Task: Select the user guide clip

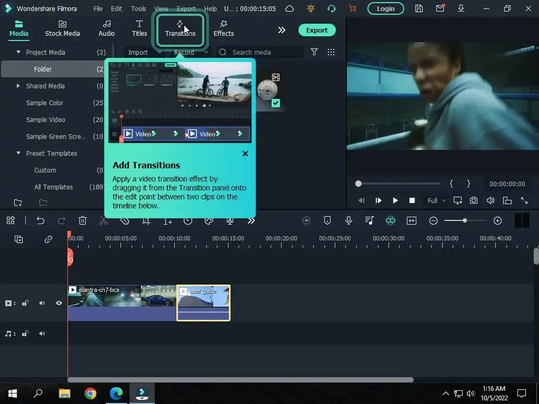Action: pyautogui.click(x=204, y=303)
